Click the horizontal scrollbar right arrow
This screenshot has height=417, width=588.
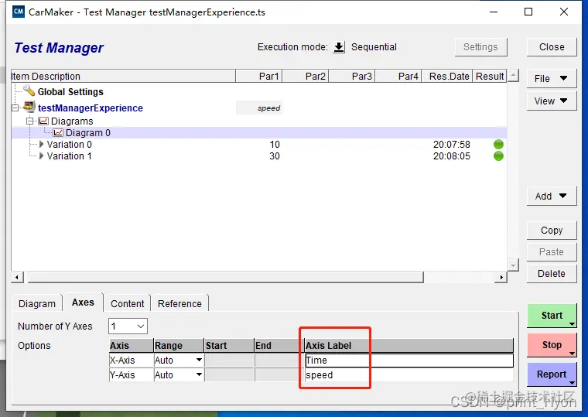point(501,277)
